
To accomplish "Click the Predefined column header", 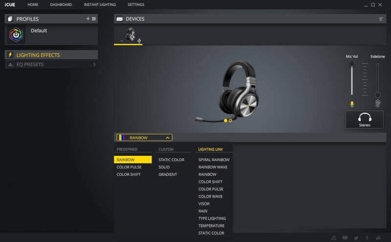I will (127, 149).
